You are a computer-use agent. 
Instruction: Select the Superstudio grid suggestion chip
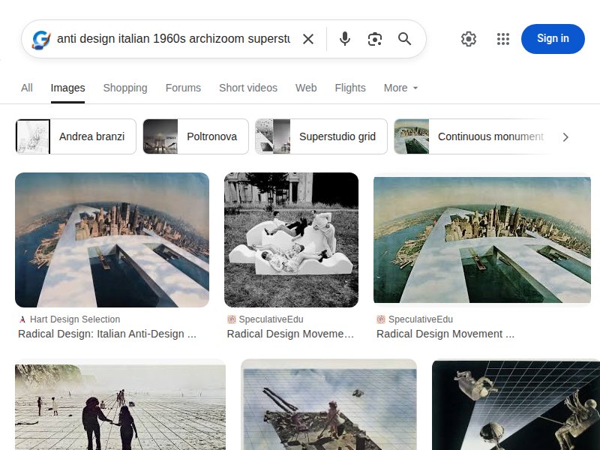(x=321, y=136)
